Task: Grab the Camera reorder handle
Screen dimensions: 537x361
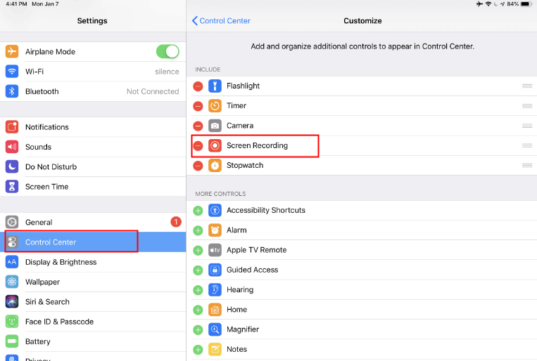Action: click(x=527, y=126)
